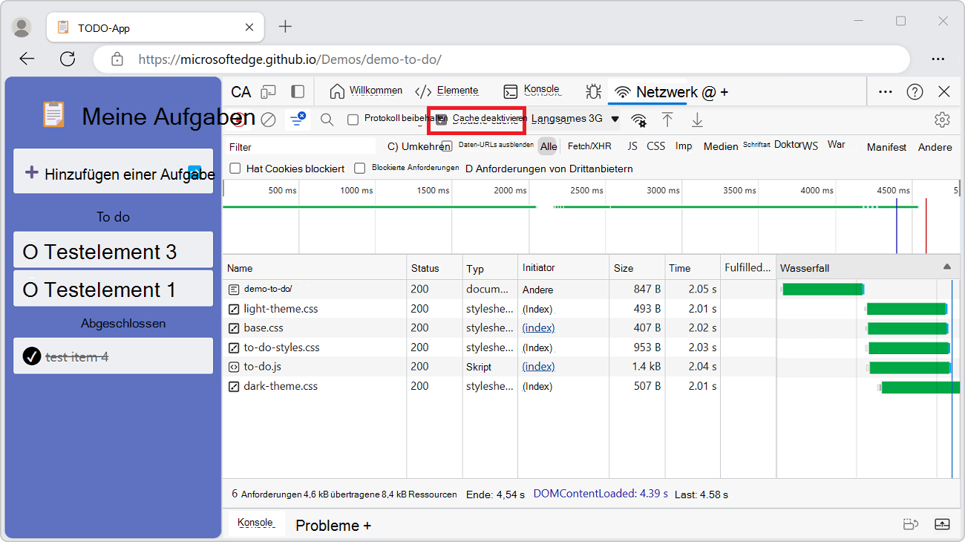Image resolution: width=965 pixels, height=542 pixels.
Task: Toggle the Cache deaktivieren checkbox
Action: coord(442,120)
